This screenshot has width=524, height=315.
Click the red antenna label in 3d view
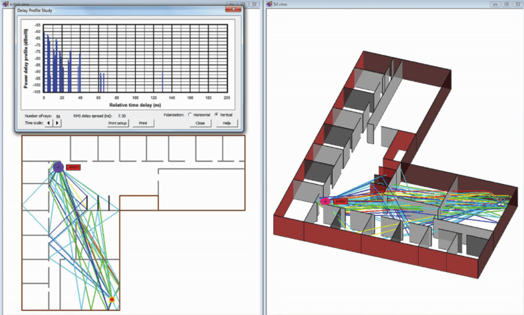[x=340, y=201]
